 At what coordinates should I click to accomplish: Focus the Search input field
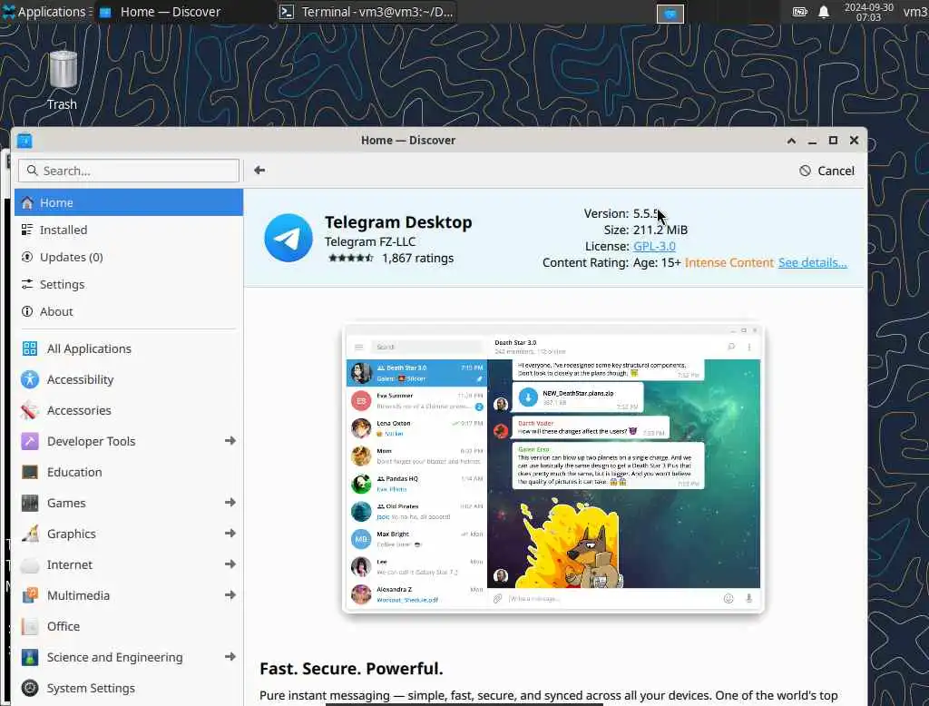[129, 171]
